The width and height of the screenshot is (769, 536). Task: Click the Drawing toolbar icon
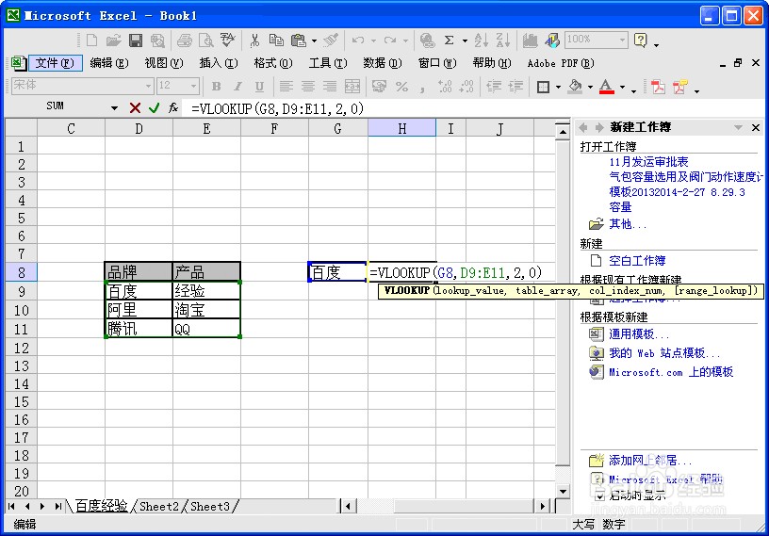(x=552, y=41)
